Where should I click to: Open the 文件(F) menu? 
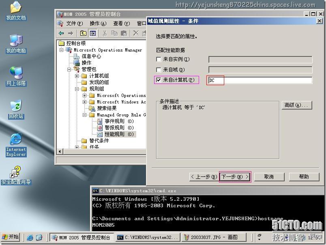coord(75,24)
